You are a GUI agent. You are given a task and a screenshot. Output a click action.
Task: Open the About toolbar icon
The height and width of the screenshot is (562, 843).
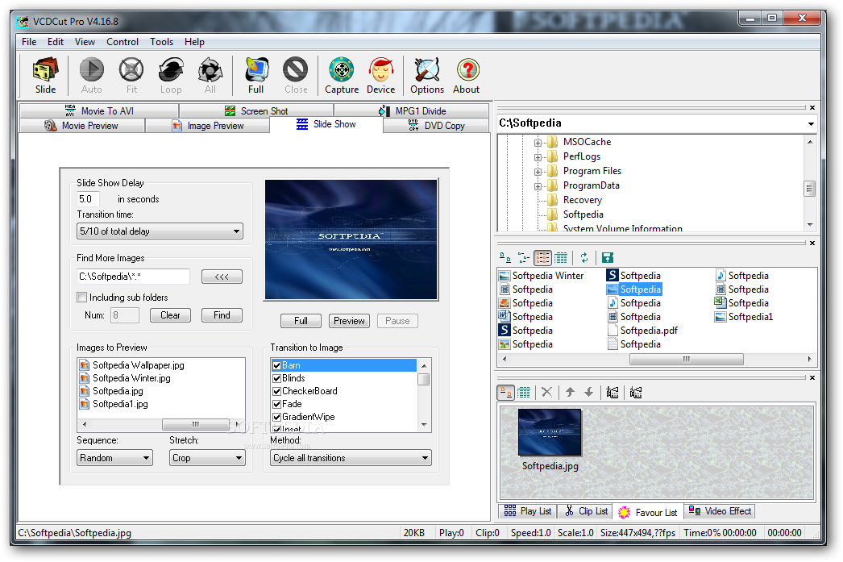click(x=466, y=76)
